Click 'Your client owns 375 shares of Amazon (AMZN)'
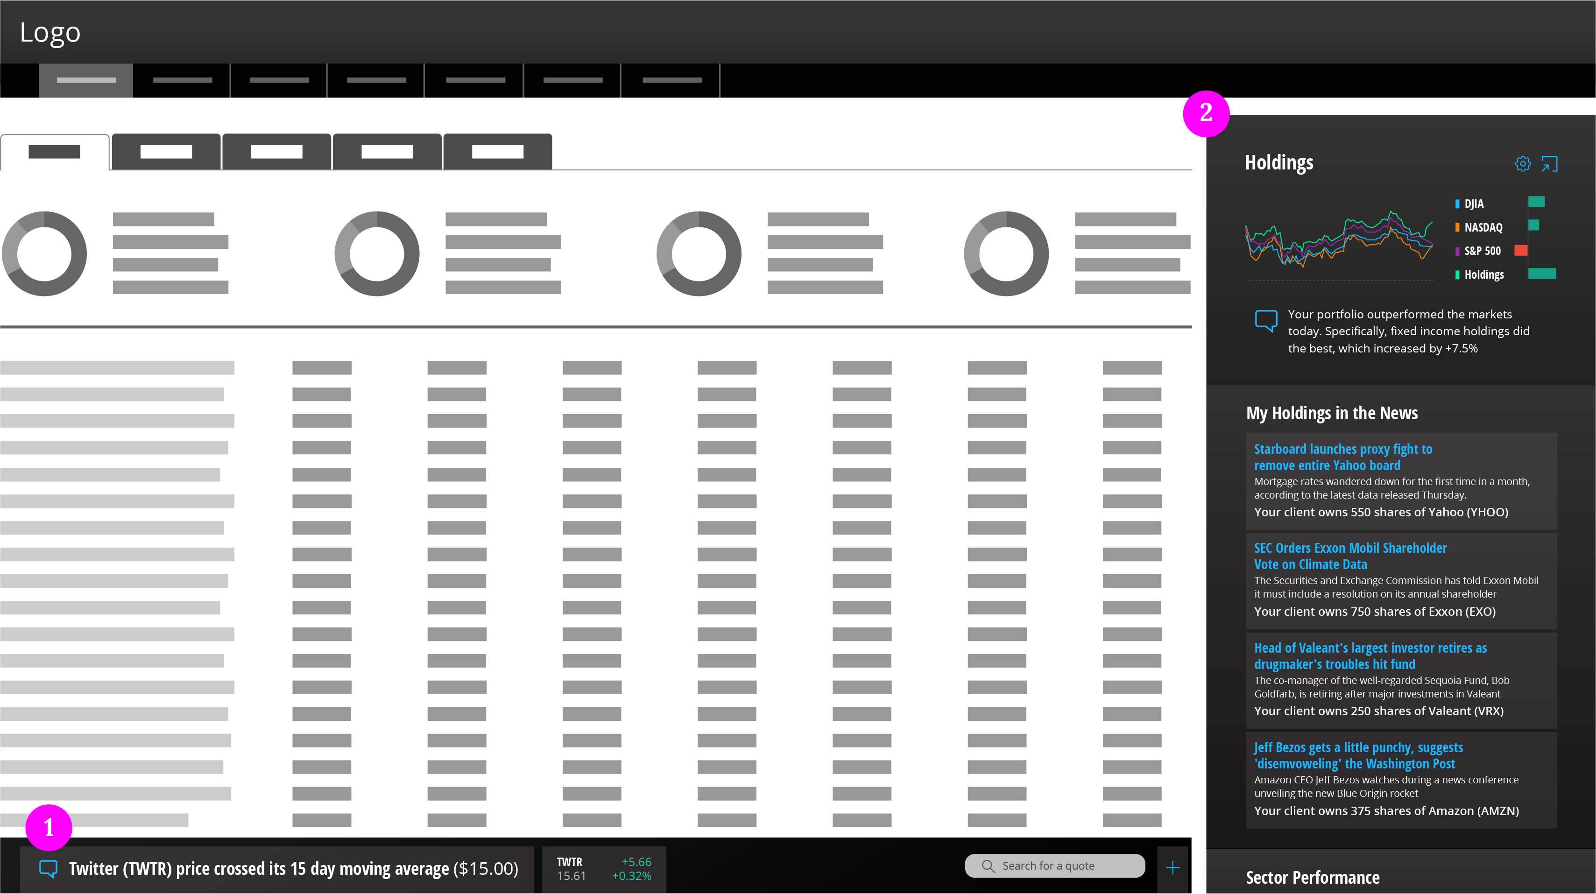The width and height of the screenshot is (1596, 894). tap(1387, 811)
